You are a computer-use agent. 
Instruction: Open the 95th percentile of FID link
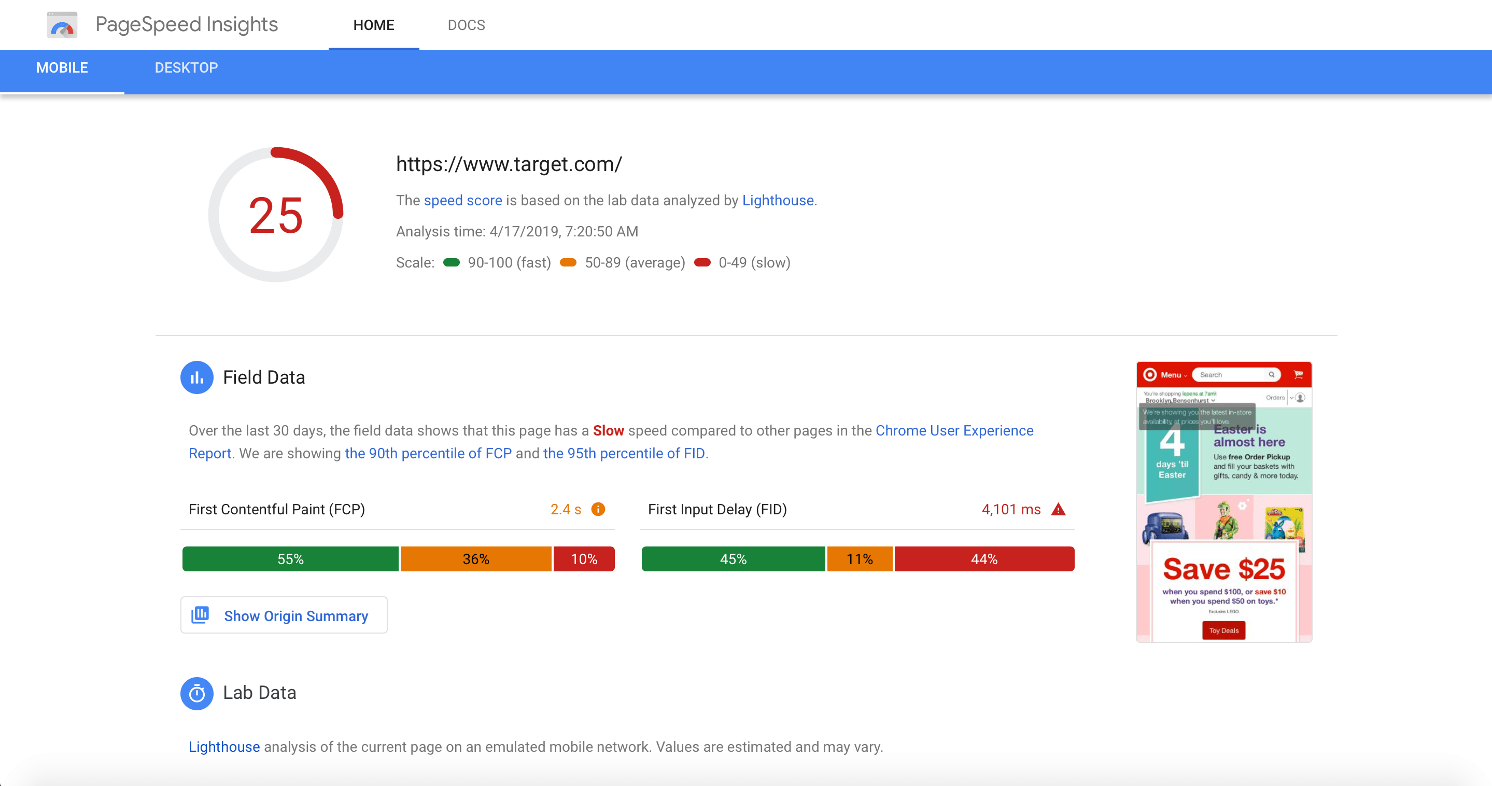624,453
